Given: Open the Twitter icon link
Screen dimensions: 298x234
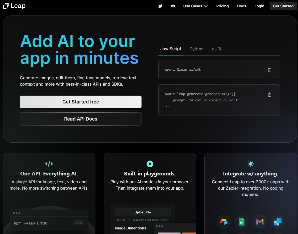Looking at the screenshot, I should (160, 6).
